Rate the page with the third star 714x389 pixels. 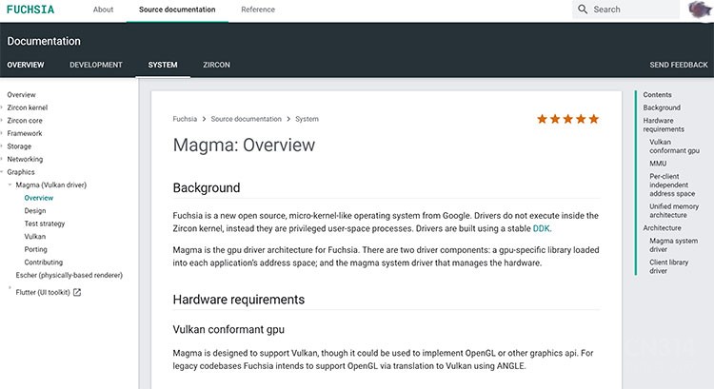[567, 119]
